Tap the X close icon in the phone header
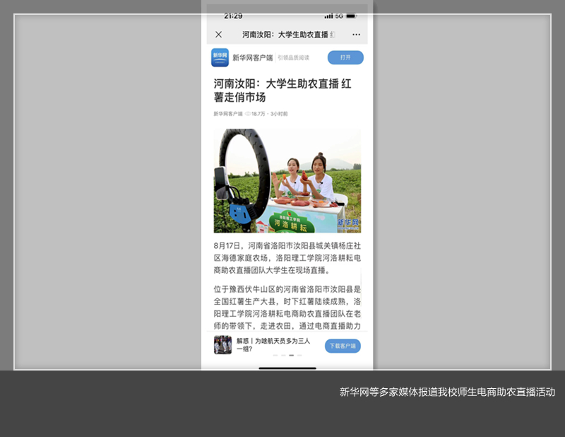565x437 pixels. tap(218, 35)
